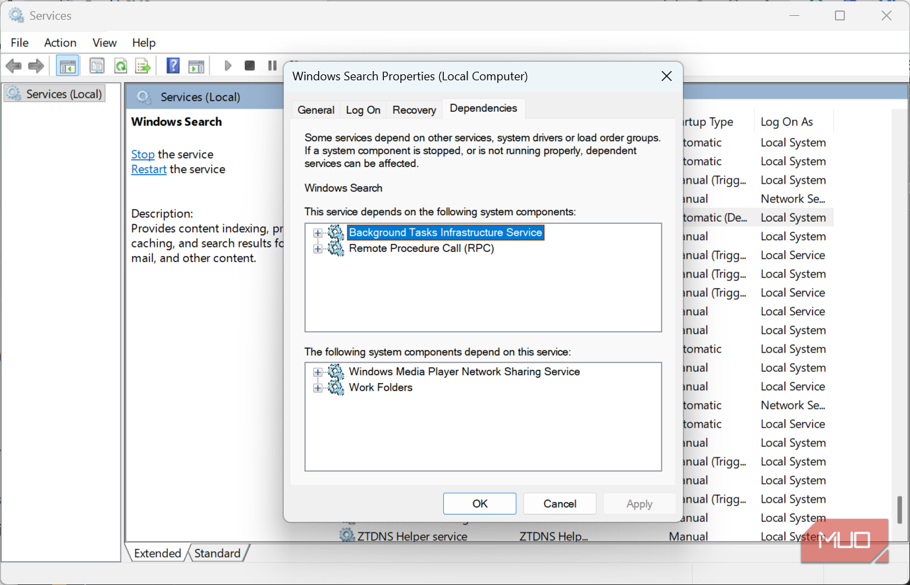The height and width of the screenshot is (585, 910).
Task: Click the Forward arrow in the Services toolbar
Action: point(36,66)
